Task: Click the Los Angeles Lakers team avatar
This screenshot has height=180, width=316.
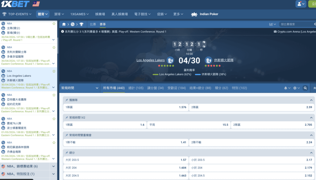Action: coord(170,60)
